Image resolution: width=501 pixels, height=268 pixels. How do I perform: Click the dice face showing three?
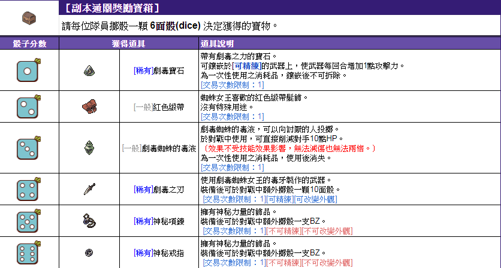(x=29, y=148)
